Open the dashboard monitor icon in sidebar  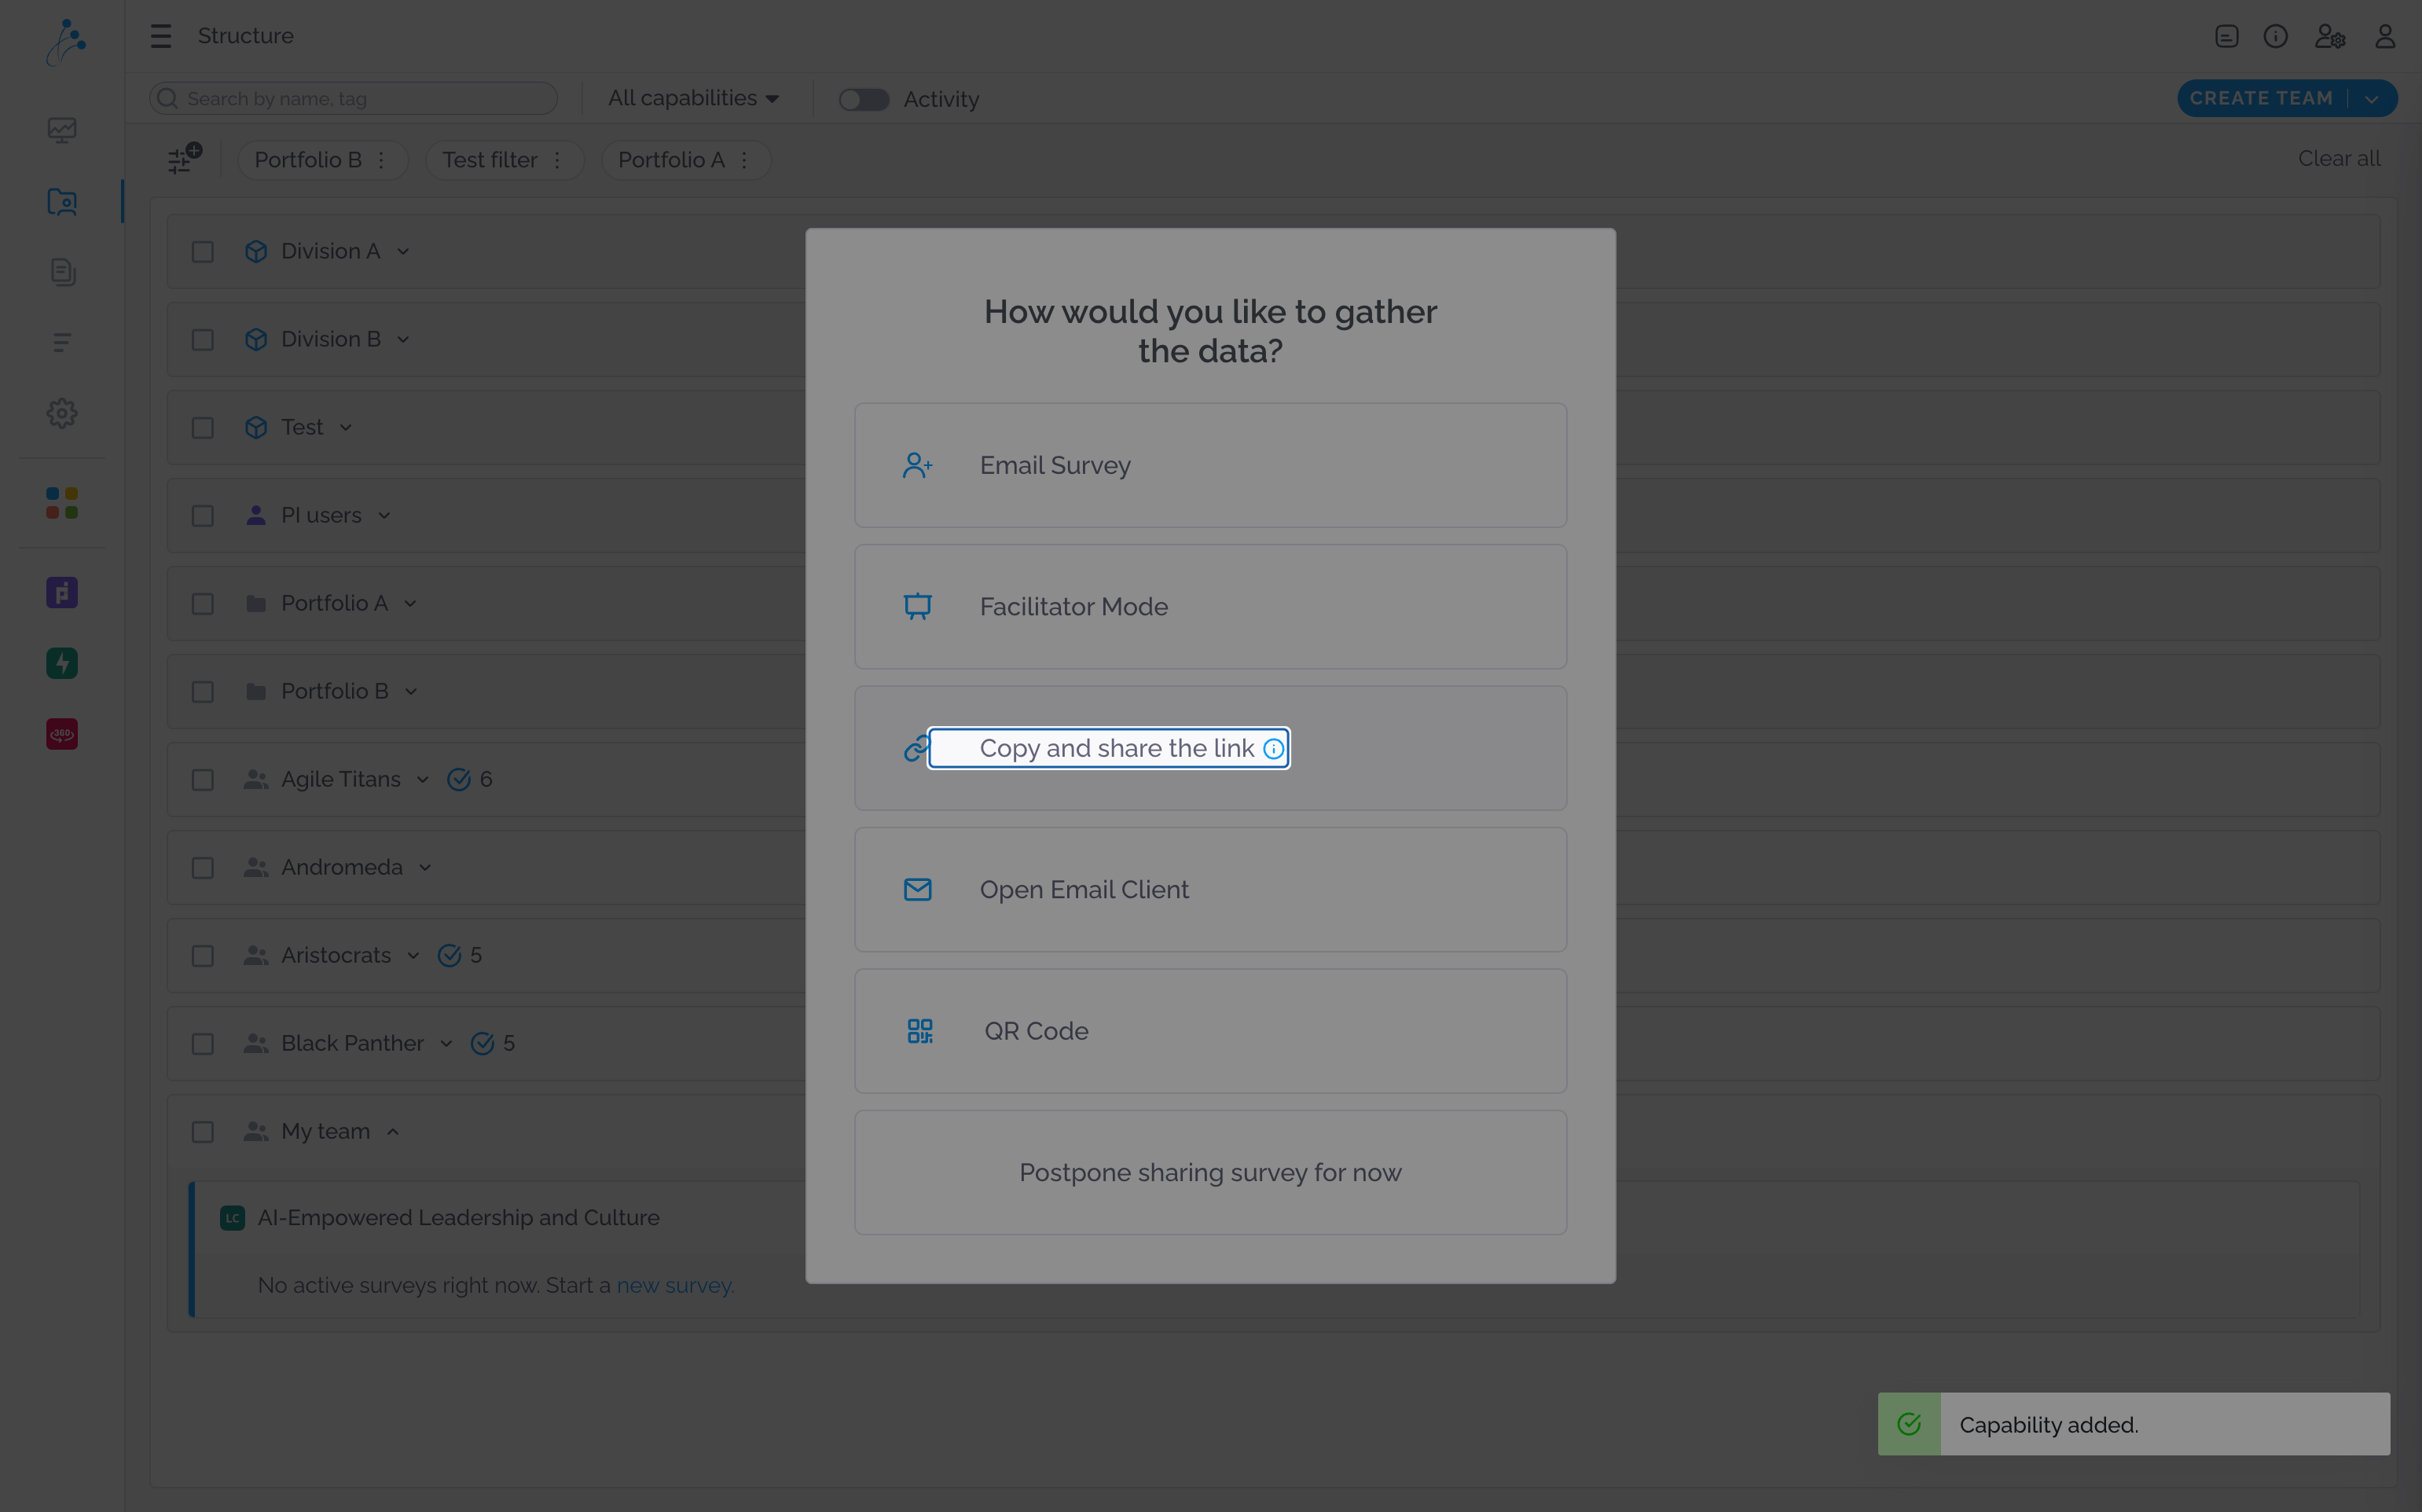tap(62, 130)
